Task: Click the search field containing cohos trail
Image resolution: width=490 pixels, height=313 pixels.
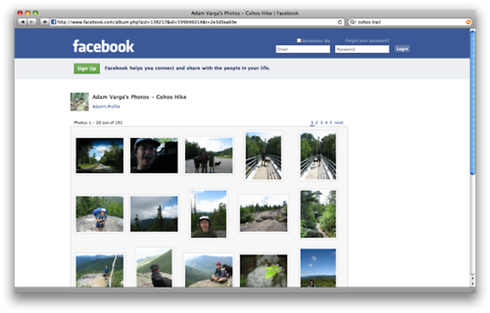Action: 409,22
